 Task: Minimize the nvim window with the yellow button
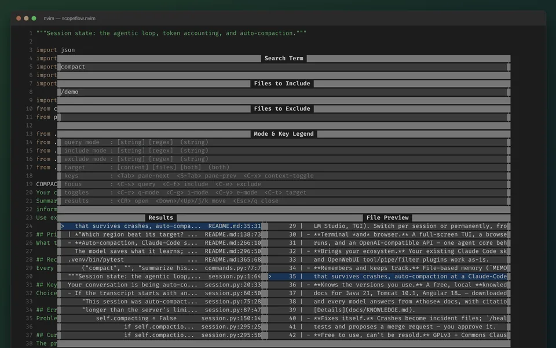click(x=26, y=19)
